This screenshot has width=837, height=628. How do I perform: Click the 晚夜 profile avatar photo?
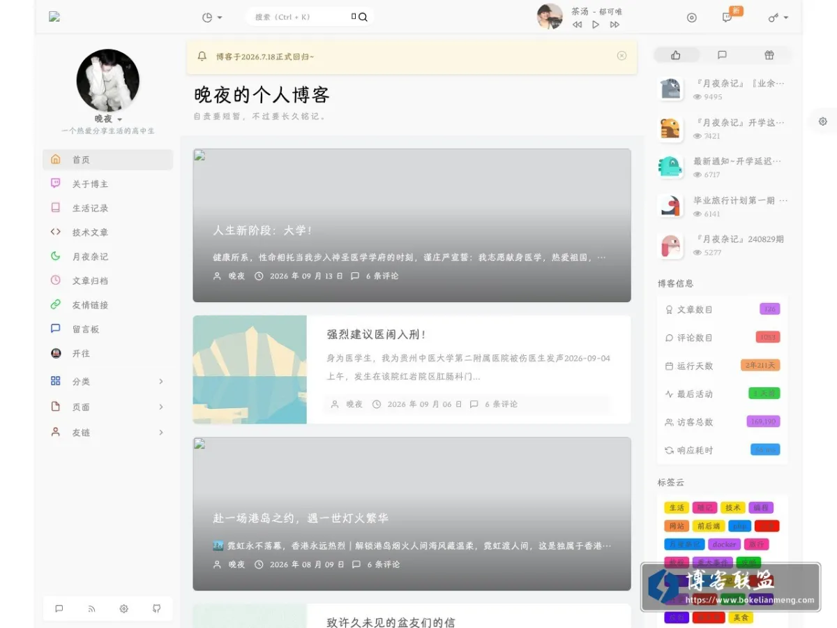pos(108,80)
